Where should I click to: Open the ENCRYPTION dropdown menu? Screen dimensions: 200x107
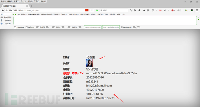(x=103, y=14)
